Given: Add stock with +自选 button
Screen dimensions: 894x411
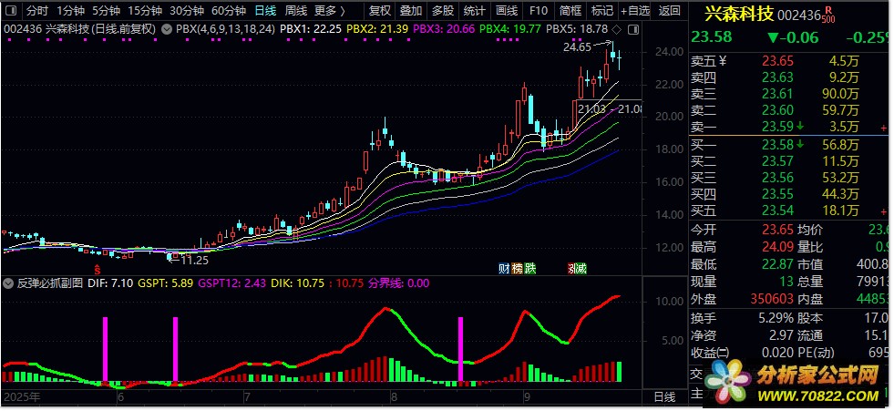Looking at the screenshot, I should tap(635, 10).
